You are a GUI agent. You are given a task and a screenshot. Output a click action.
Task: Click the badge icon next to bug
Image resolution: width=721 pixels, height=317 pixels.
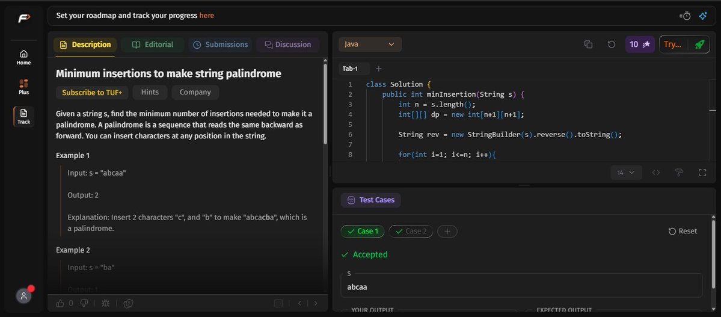tap(129, 303)
